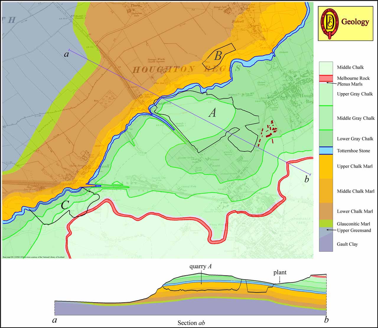Select the Gault Clay legend entry
The width and height of the screenshot is (378, 328).
[x=325, y=244]
